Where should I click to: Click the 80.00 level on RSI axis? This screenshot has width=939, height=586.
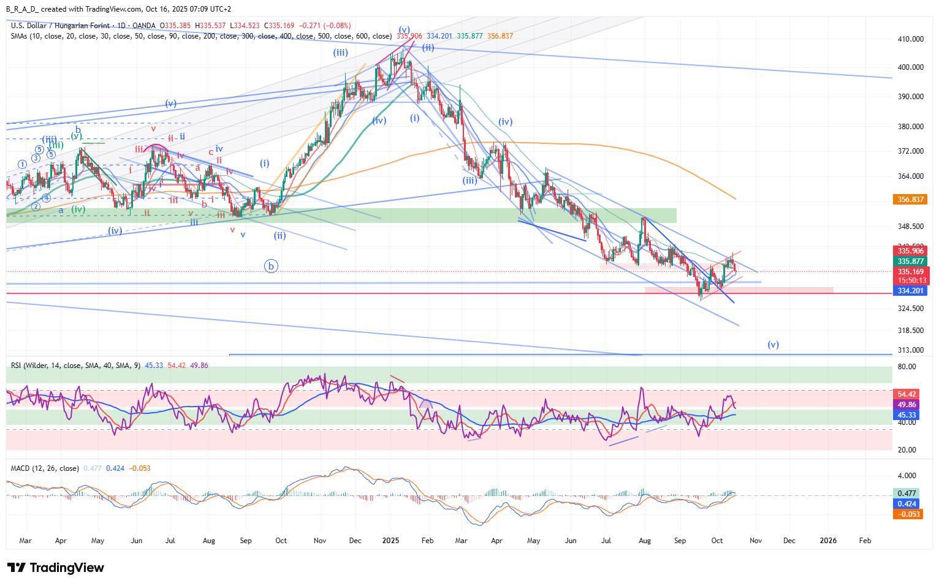click(x=907, y=367)
